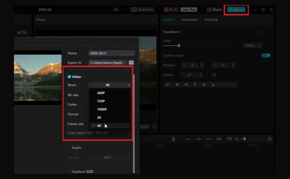Image resolution: width=290 pixels, height=179 pixels.
Task: Click the Scale slider handle
Action: pyautogui.click(x=179, y=46)
